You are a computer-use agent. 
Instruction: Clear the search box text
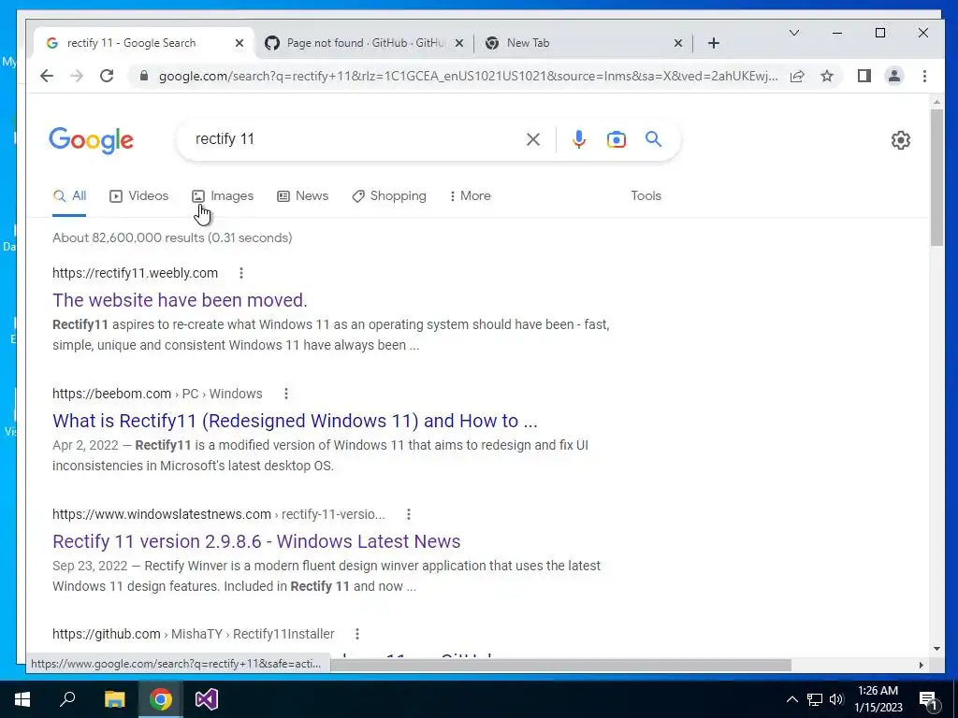click(532, 139)
